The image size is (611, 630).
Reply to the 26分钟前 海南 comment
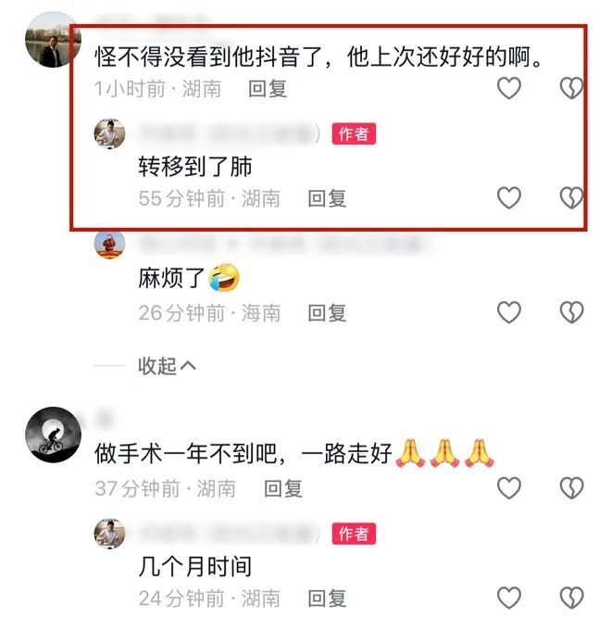[x=327, y=312]
